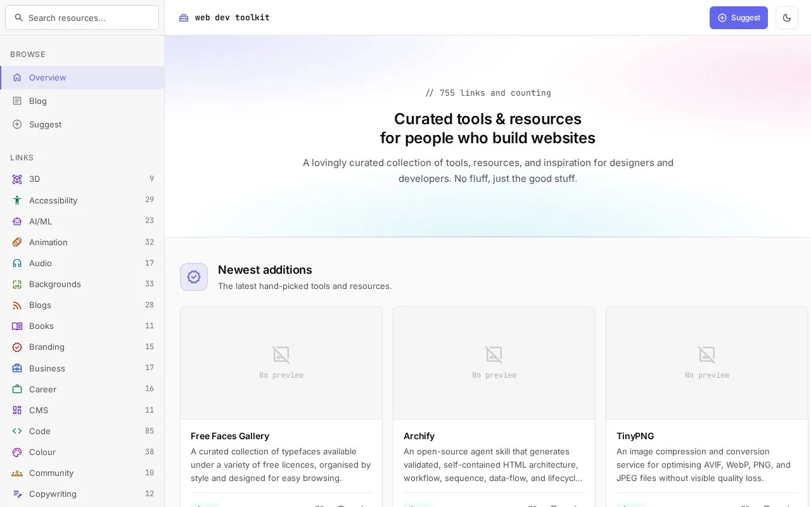
Task: Click the Branding badge icon
Action: coord(17,347)
